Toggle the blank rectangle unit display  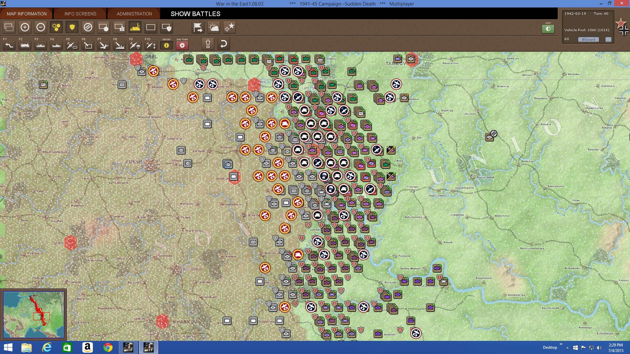tap(151, 27)
